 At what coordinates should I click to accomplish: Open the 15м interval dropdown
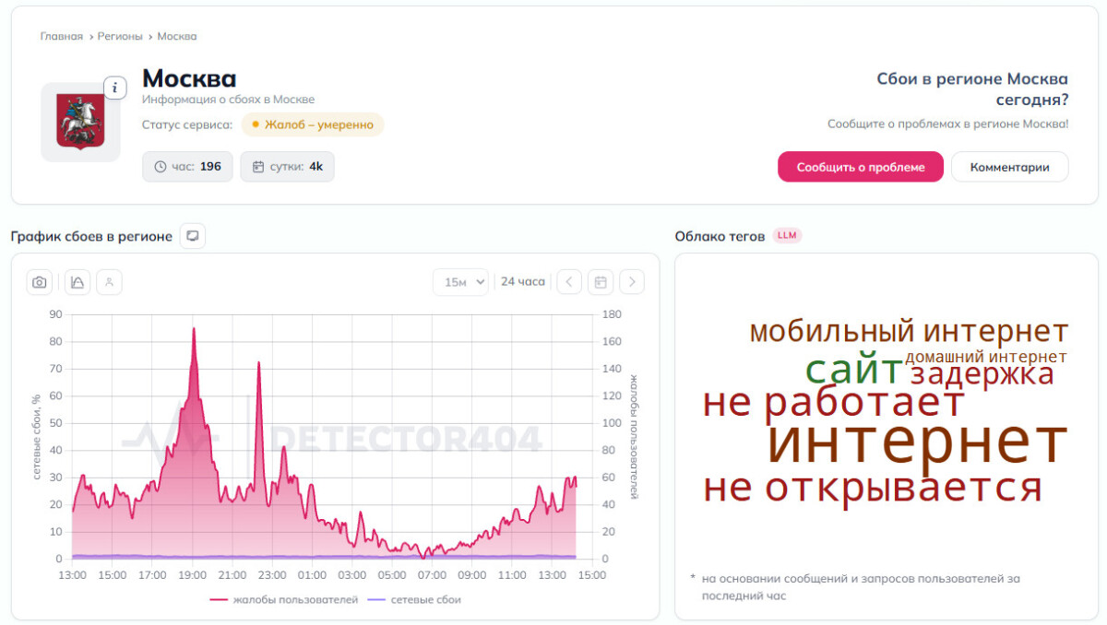pyautogui.click(x=460, y=282)
